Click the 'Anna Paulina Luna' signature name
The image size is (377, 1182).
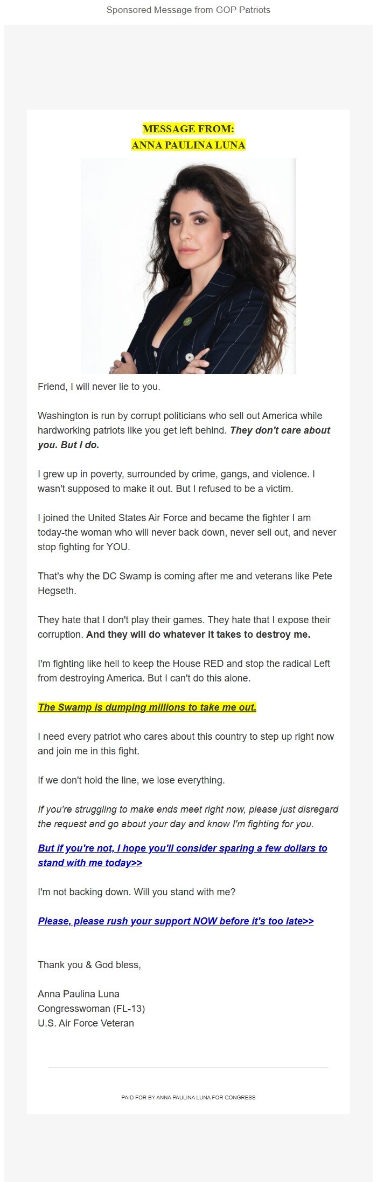coord(79,994)
